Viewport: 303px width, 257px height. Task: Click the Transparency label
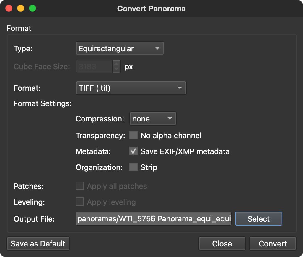click(100, 136)
